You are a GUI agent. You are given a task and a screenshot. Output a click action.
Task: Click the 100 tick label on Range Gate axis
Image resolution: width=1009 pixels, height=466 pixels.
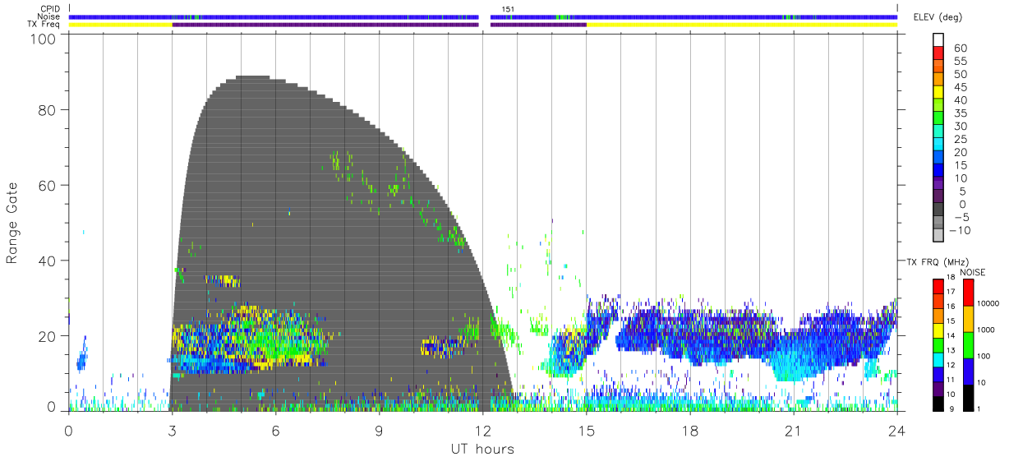point(44,38)
